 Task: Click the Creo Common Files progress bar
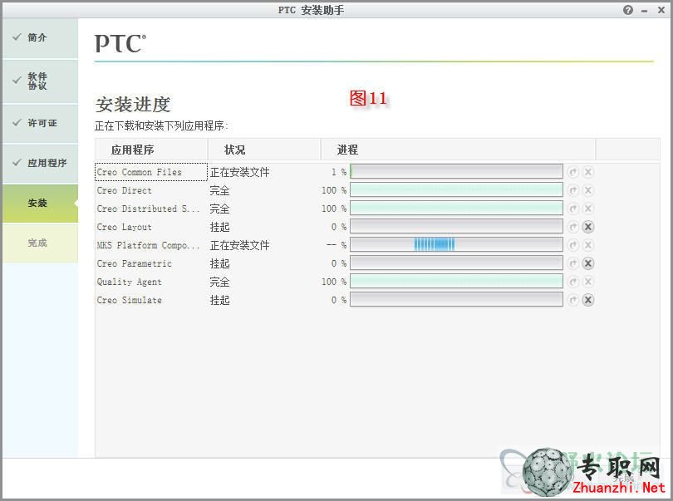pyautogui.click(x=456, y=172)
